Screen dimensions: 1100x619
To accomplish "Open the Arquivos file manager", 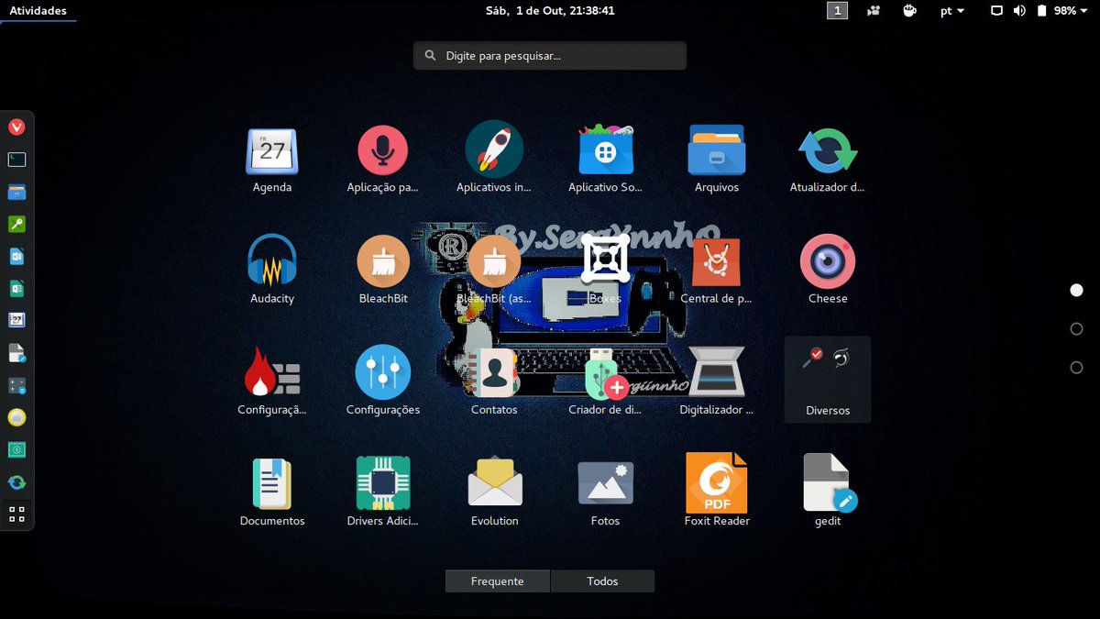I will point(717,151).
